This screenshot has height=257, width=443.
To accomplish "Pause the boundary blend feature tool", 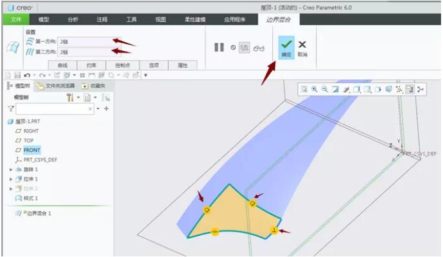I will (x=219, y=47).
